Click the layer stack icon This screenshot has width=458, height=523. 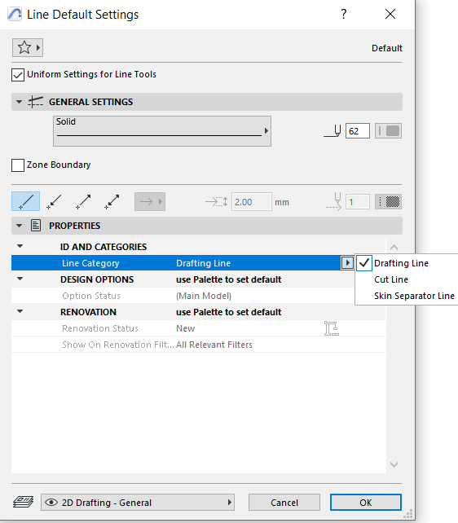pyautogui.click(x=24, y=502)
